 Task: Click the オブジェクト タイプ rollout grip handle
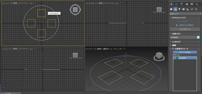199,18
